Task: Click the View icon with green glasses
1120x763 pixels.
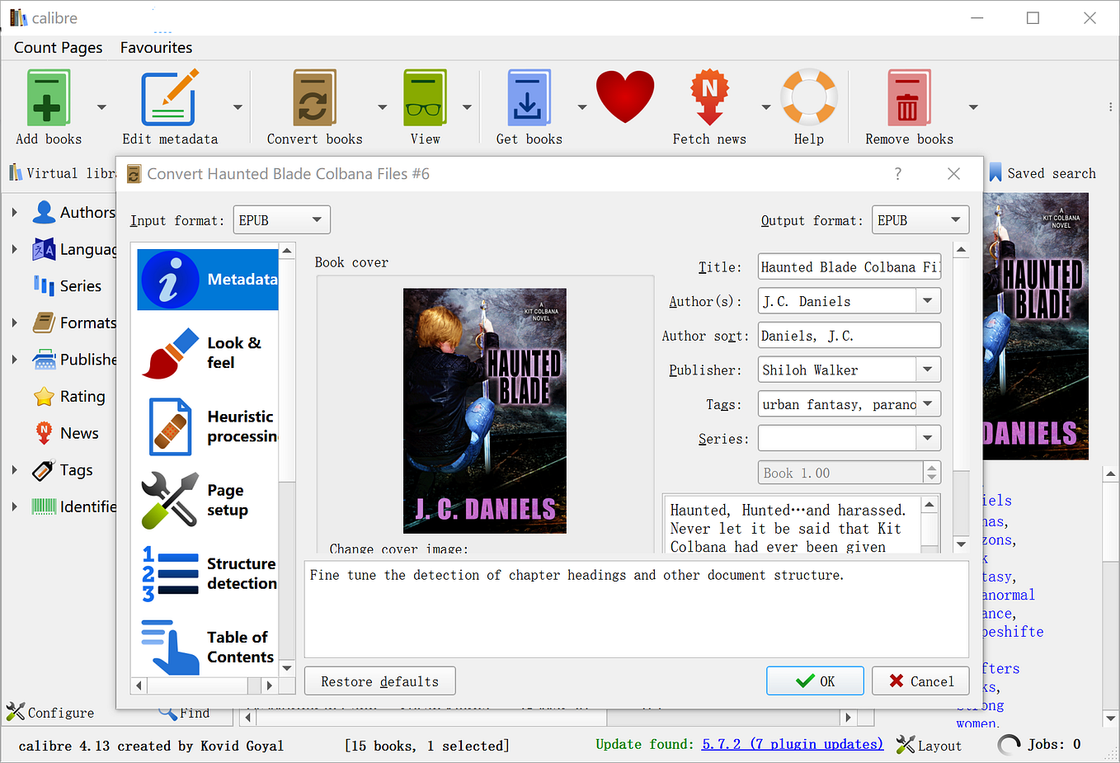Action: coord(425,97)
